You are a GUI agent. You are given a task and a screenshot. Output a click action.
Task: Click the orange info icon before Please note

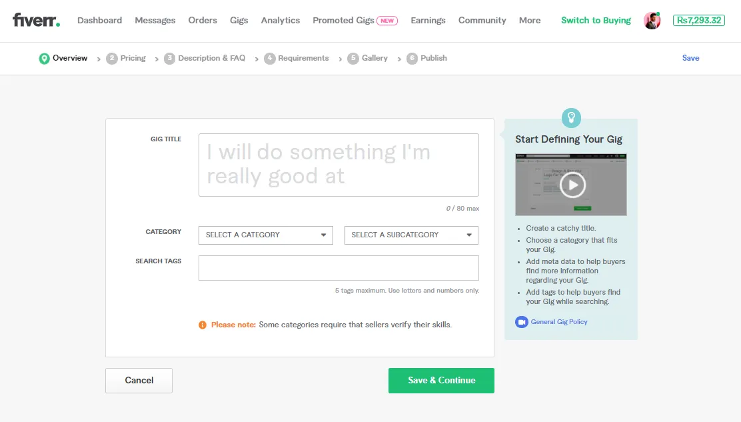(x=203, y=325)
